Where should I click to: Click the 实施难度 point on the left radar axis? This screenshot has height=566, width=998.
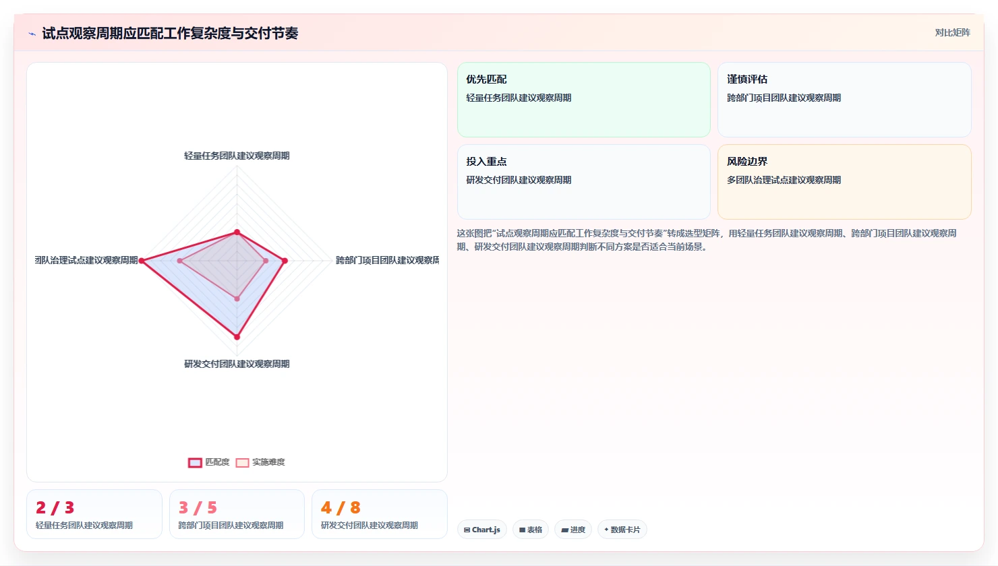[x=180, y=261]
